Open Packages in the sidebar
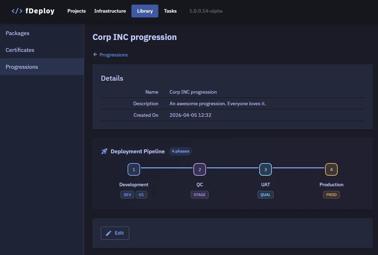378x255 pixels. (x=18, y=33)
